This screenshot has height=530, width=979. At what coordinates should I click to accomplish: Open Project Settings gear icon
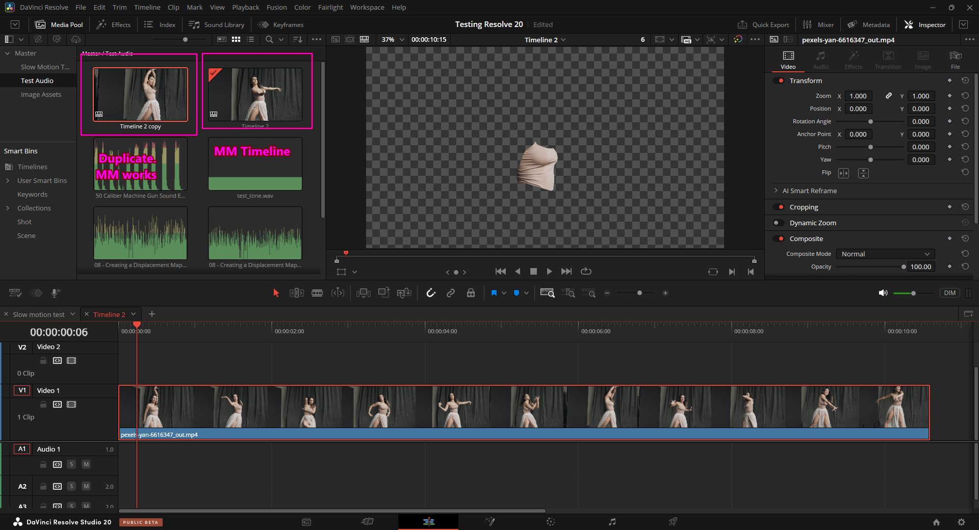[961, 522]
